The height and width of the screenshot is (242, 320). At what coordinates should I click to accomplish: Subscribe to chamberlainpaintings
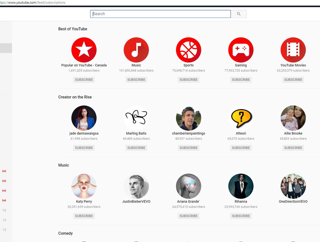coord(189,148)
